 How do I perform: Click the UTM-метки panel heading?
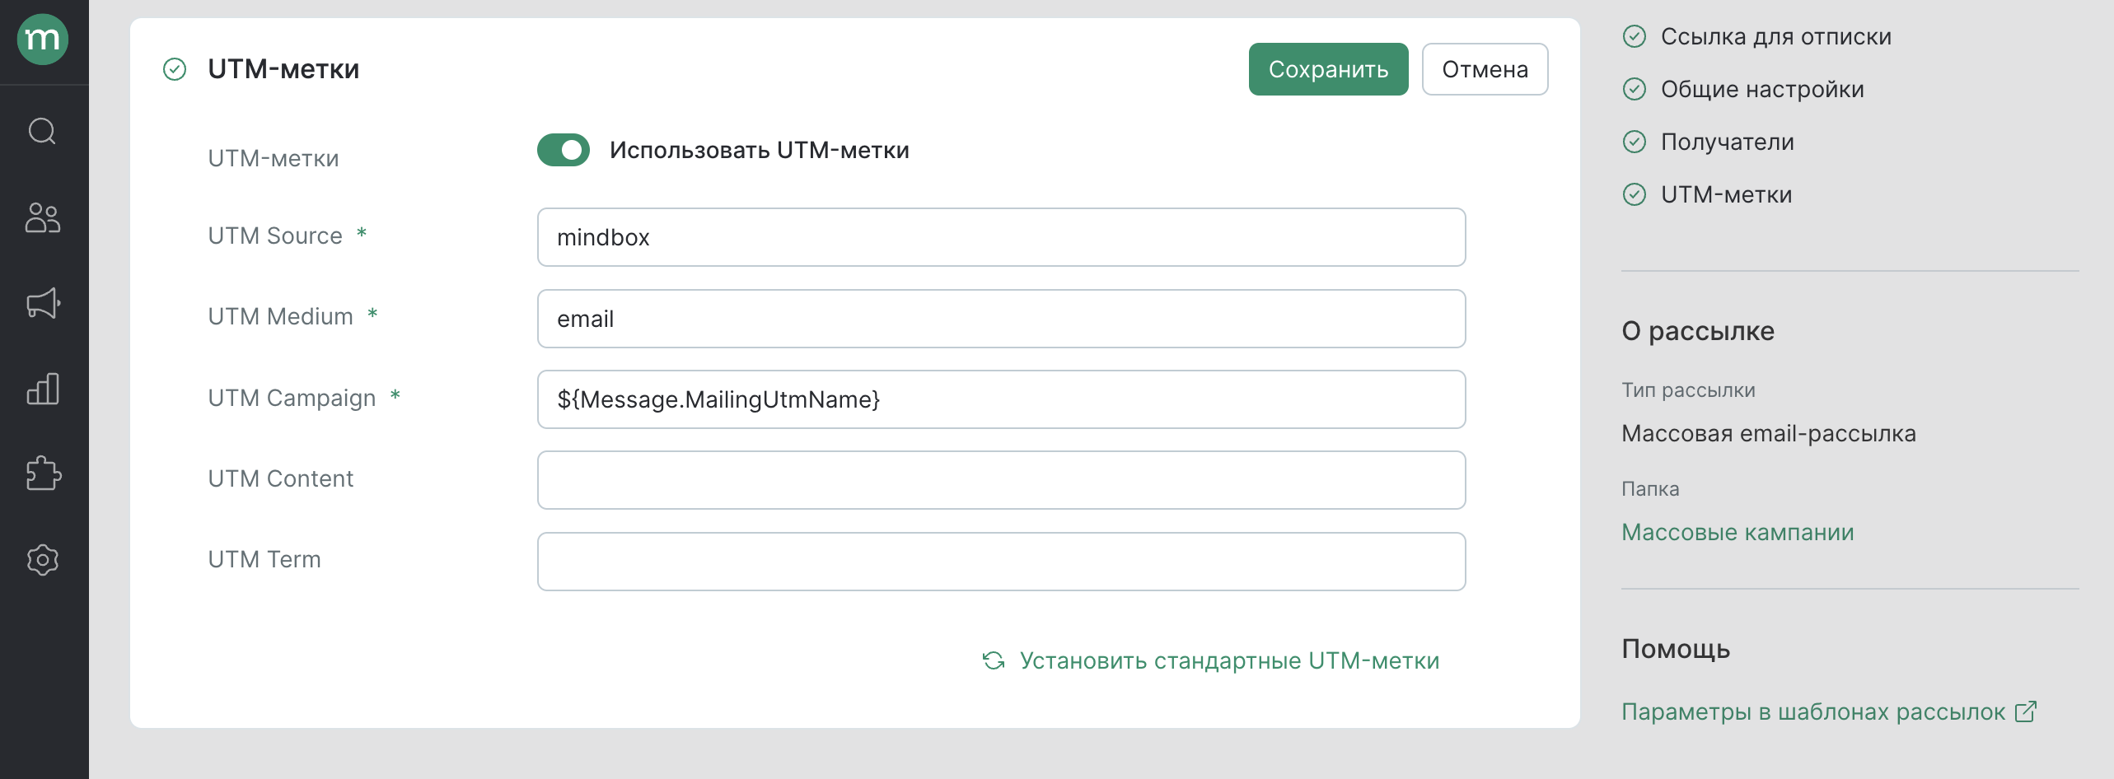pos(283,69)
